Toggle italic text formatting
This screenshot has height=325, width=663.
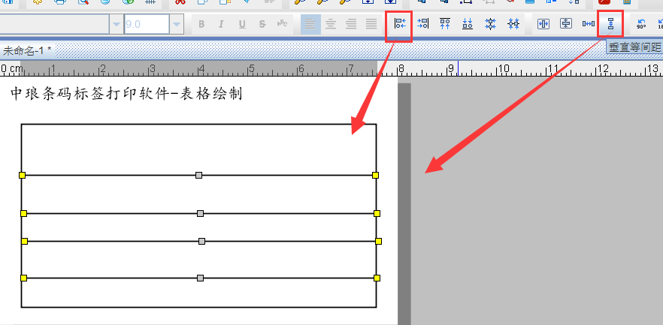222,24
